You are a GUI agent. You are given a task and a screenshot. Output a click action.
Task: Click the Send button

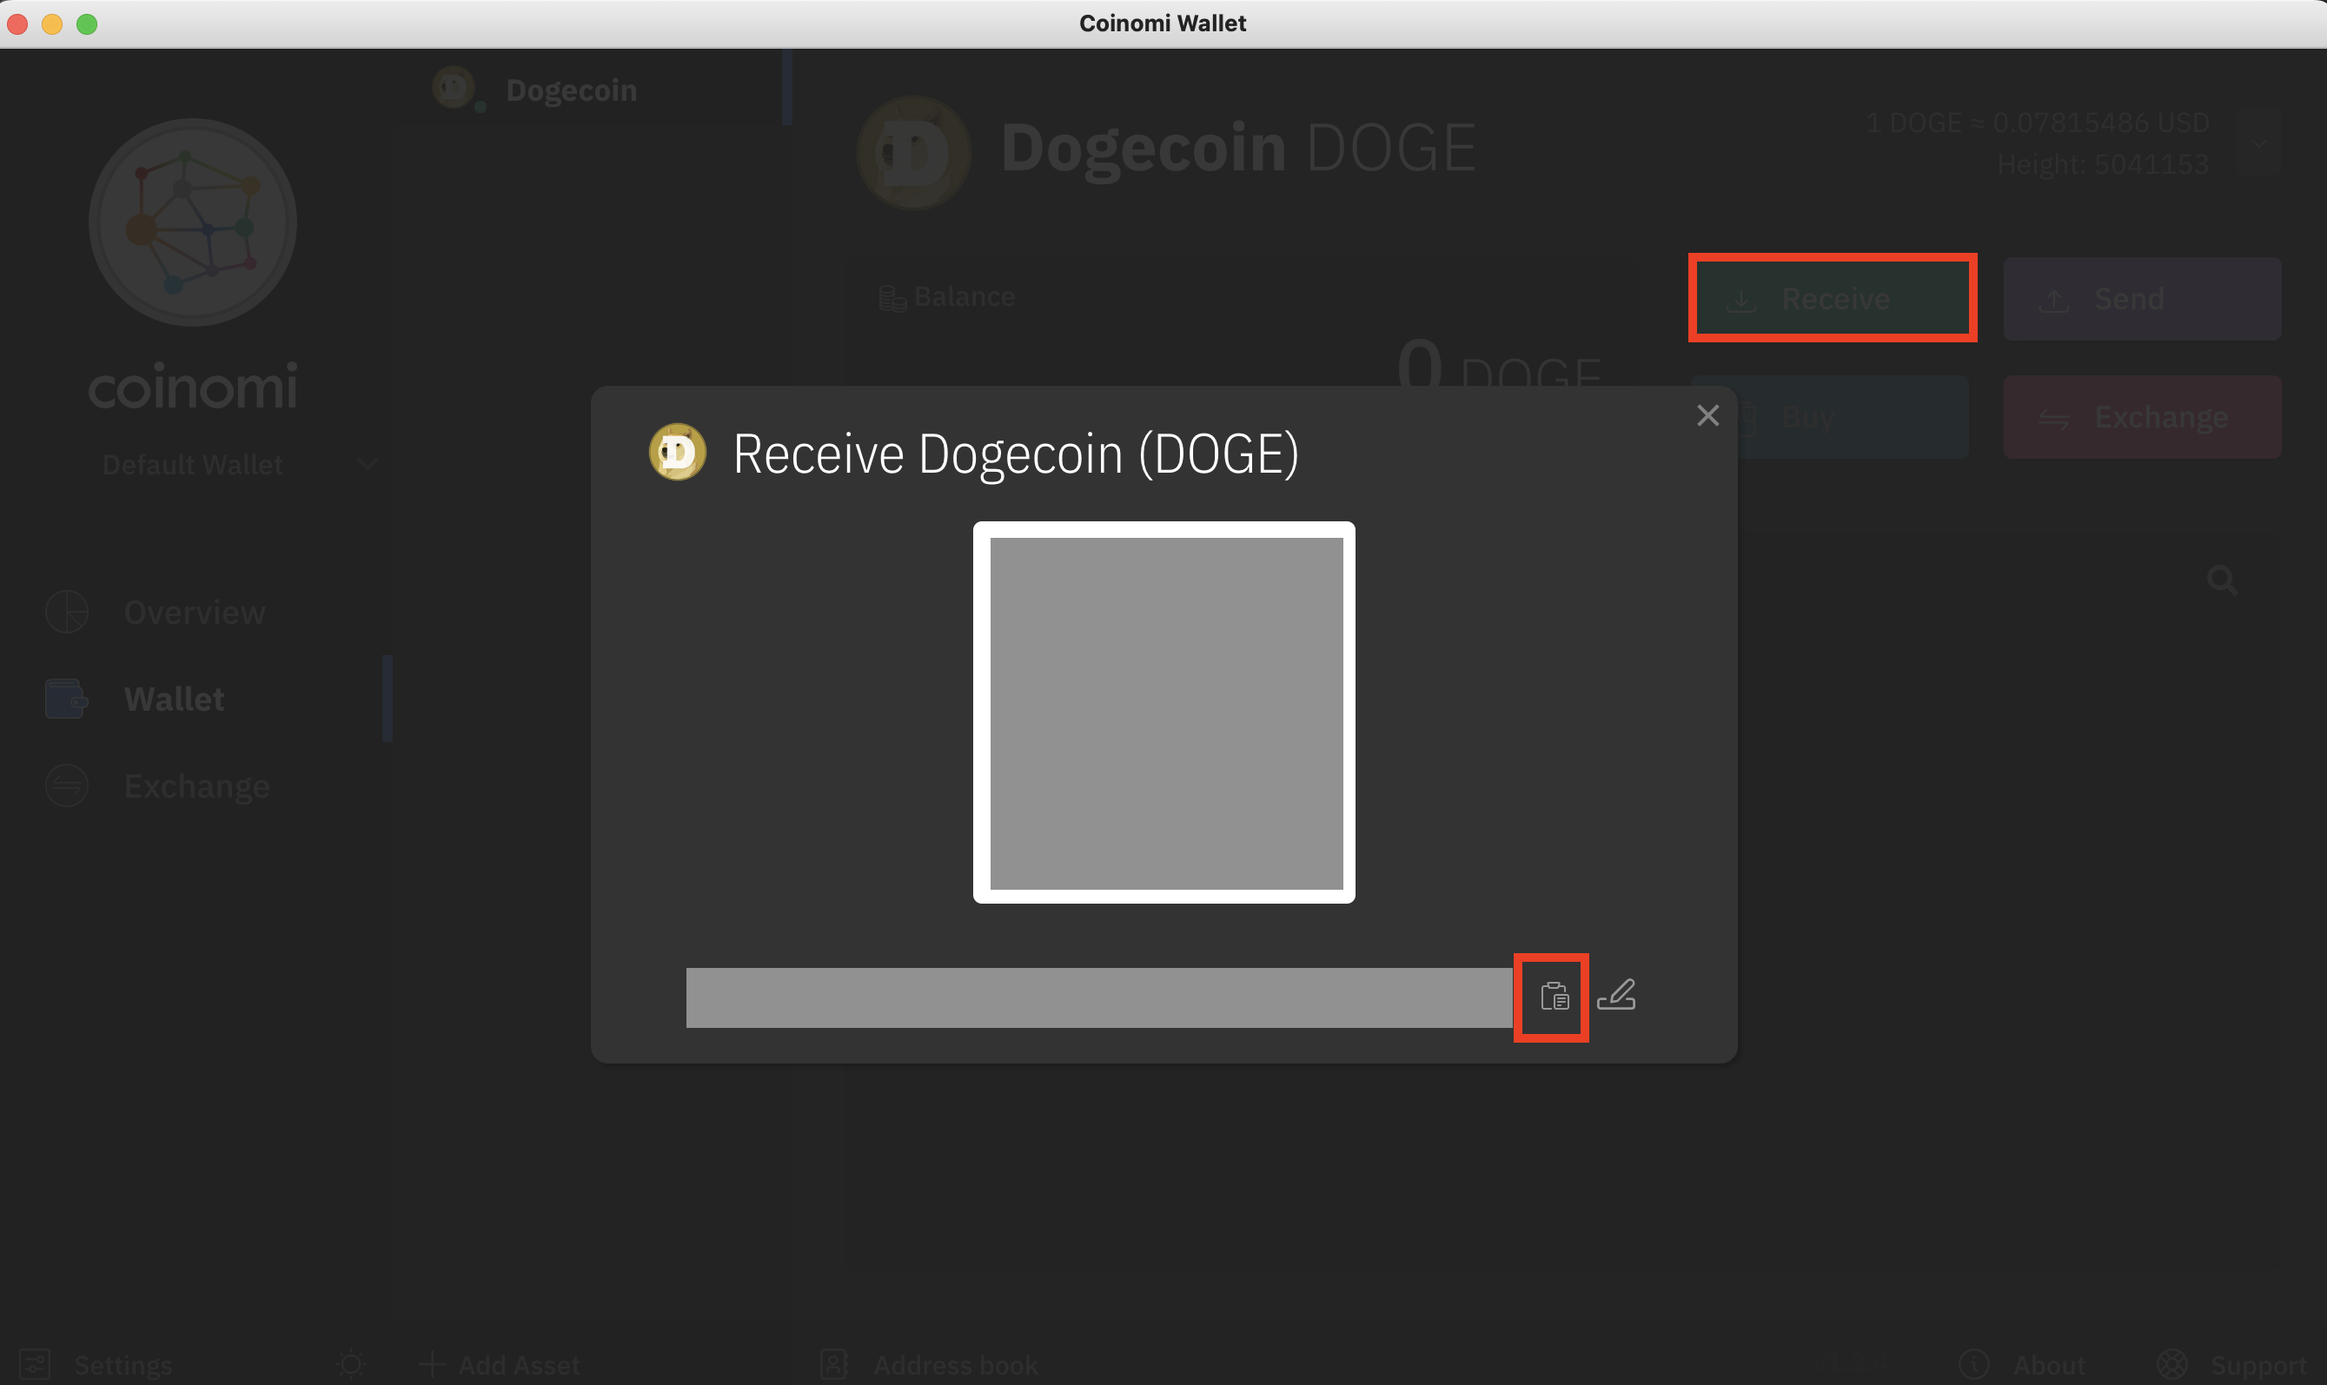coord(2141,299)
